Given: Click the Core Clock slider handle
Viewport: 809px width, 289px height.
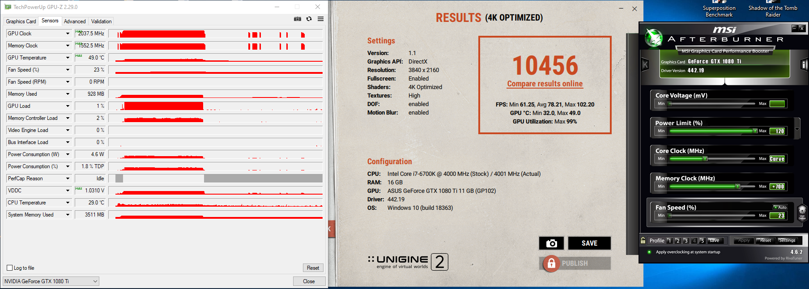Looking at the screenshot, I should pyautogui.click(x=705, y=159).
